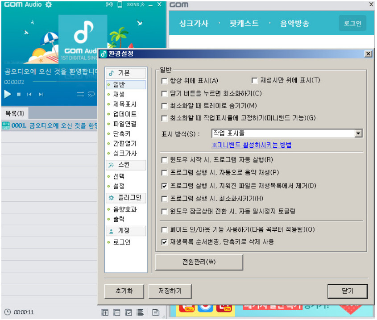Click the play button in GOM Audio

click(8, 94)
